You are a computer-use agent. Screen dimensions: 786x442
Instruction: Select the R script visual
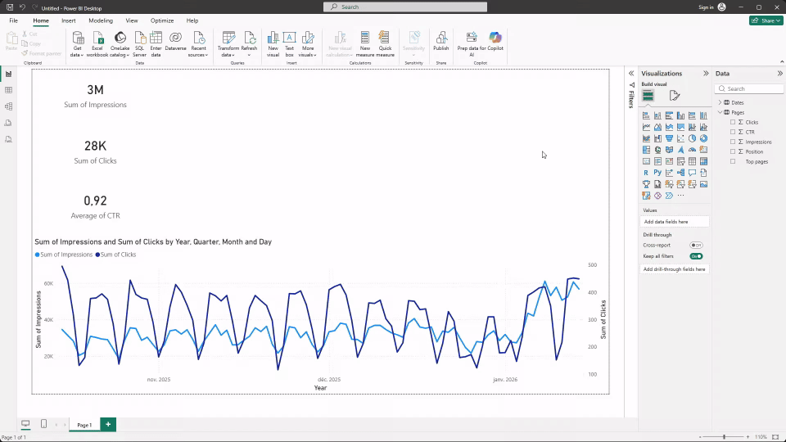point(646,173)
